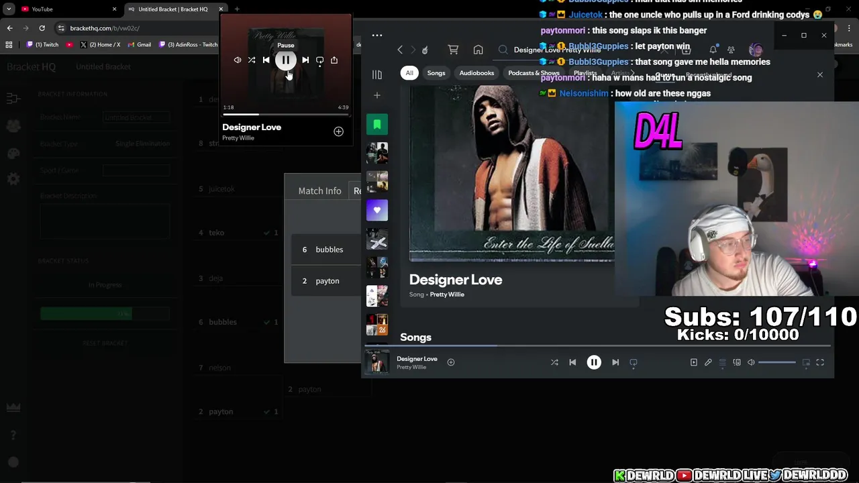Viewport: 859px width, 483px height.
Task: Open the Spotify queue icon
Action: pyautogui.click(x=723, y=362)
